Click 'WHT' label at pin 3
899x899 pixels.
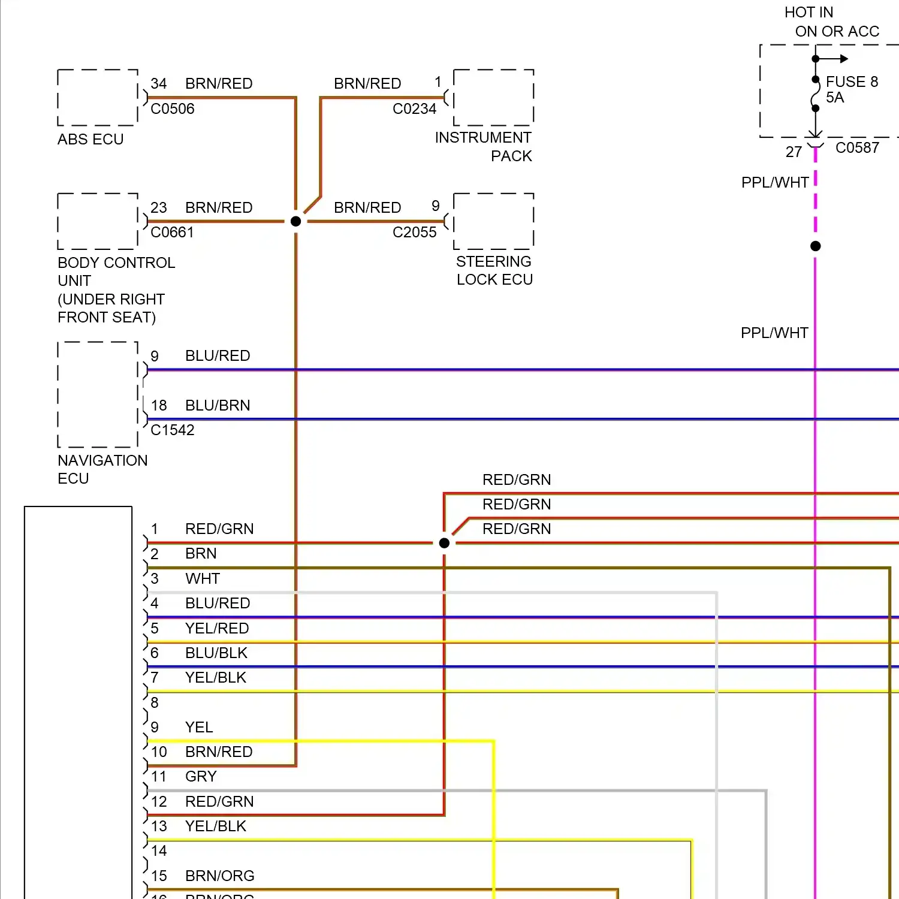[x=203, y=578]
